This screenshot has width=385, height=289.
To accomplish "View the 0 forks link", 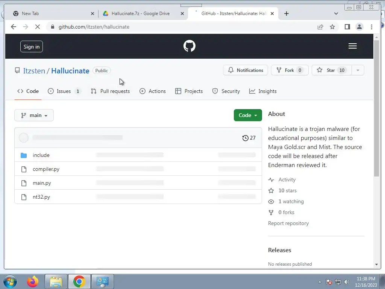I will [286, 212].
